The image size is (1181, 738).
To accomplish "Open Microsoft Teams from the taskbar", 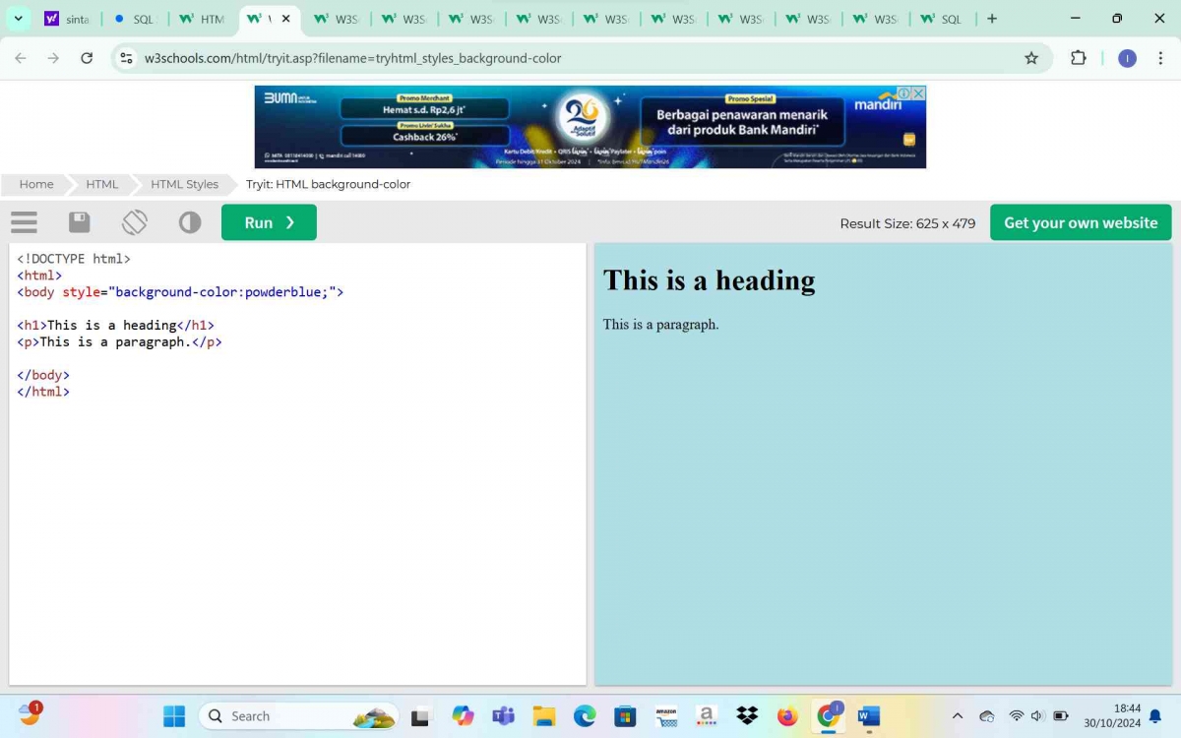I will pos(504,715).
